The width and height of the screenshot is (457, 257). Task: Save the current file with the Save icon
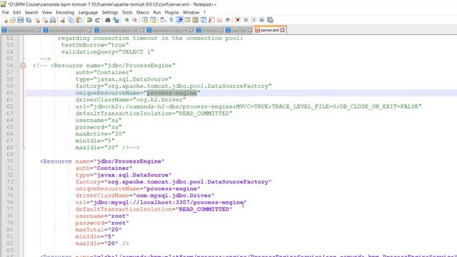pos(21,20)
